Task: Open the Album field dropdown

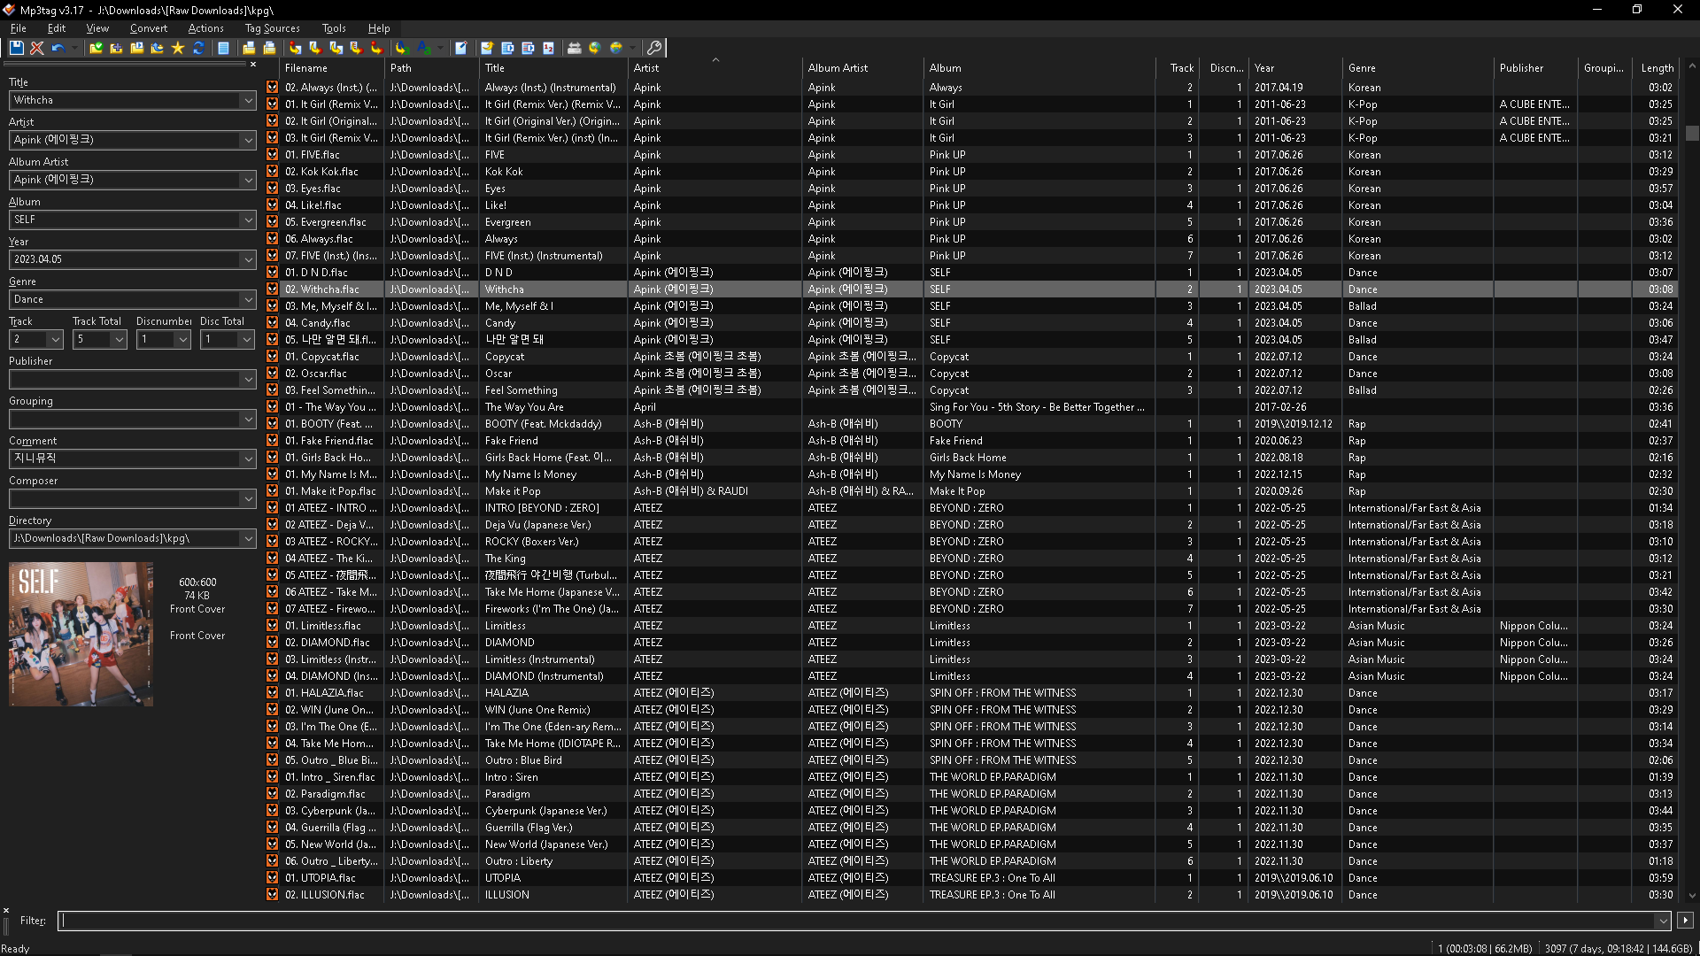Action: point(248,220)
